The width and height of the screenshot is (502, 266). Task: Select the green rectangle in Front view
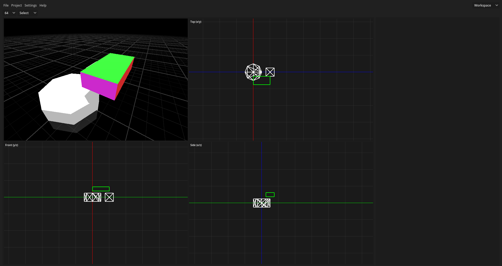[x=101, y=189]
